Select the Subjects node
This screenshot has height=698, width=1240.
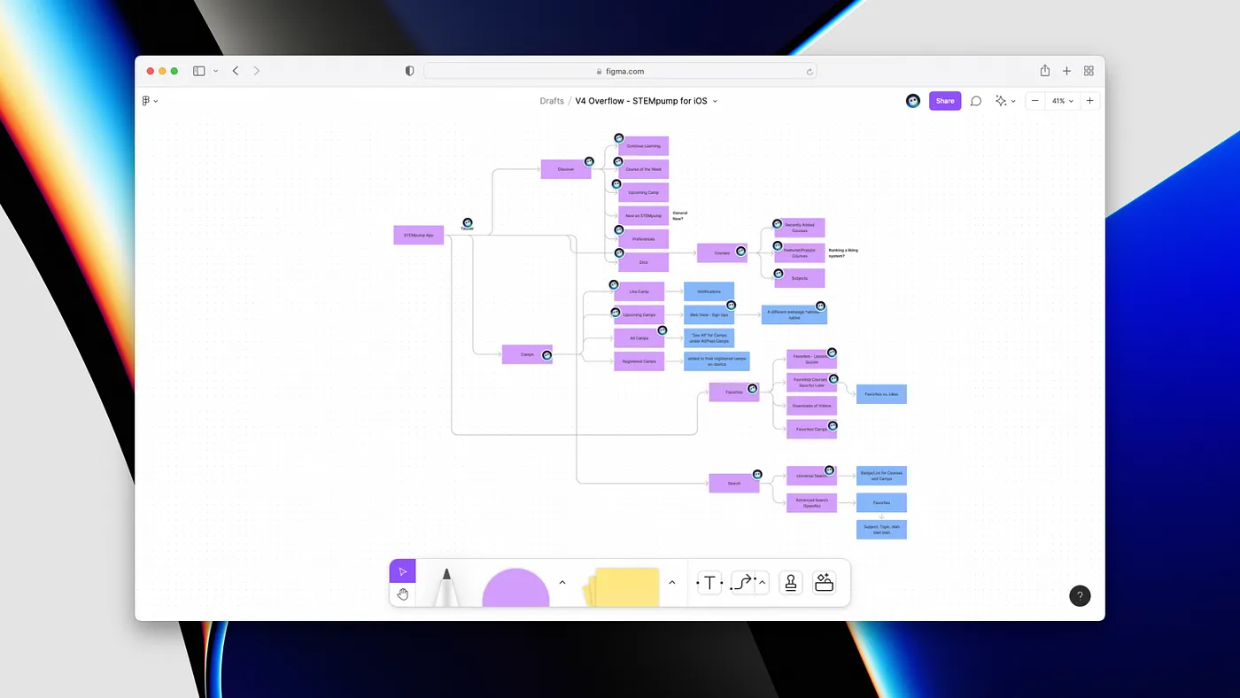(x=800, y=278)
